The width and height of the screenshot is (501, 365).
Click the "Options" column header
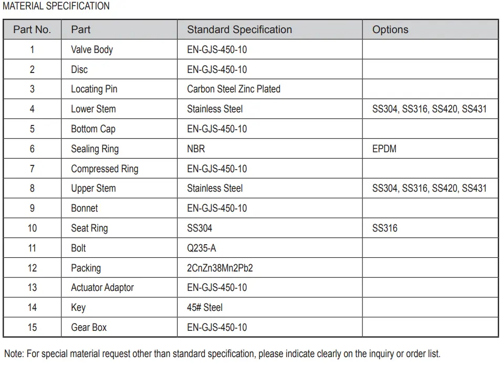coord(390,30)
